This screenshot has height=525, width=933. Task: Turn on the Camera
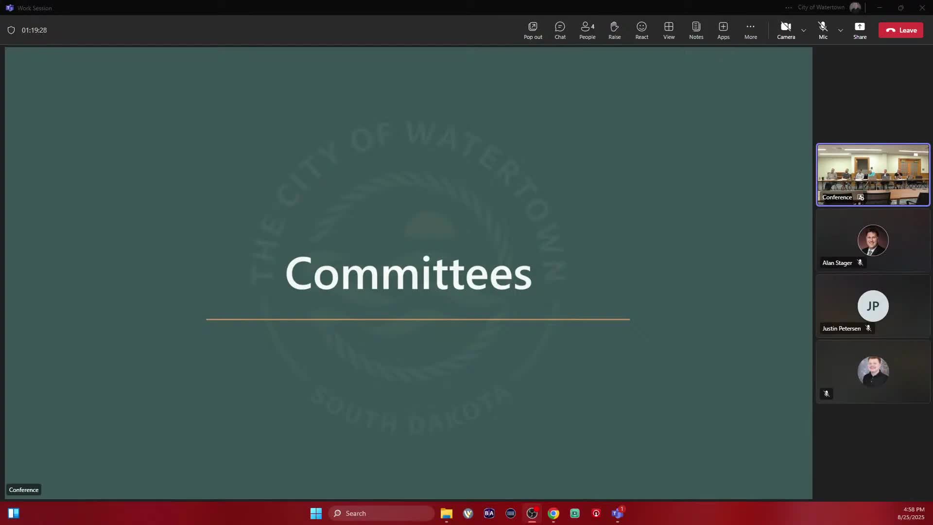pos(786,30)
